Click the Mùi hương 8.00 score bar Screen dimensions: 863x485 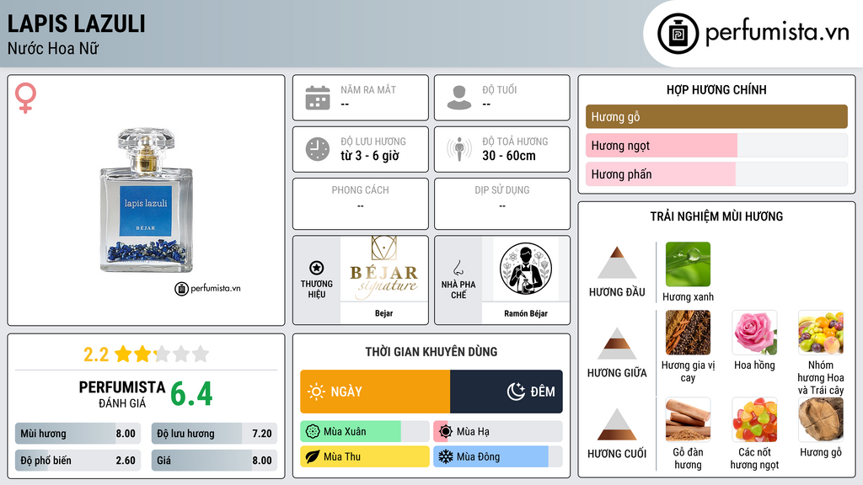tap(78, 434)
